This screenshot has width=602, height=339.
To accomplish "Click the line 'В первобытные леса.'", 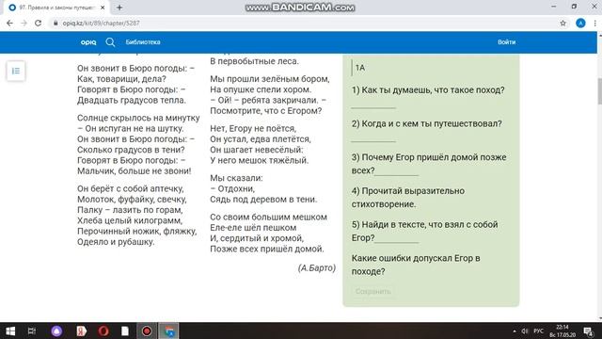I will coord(254,61).
